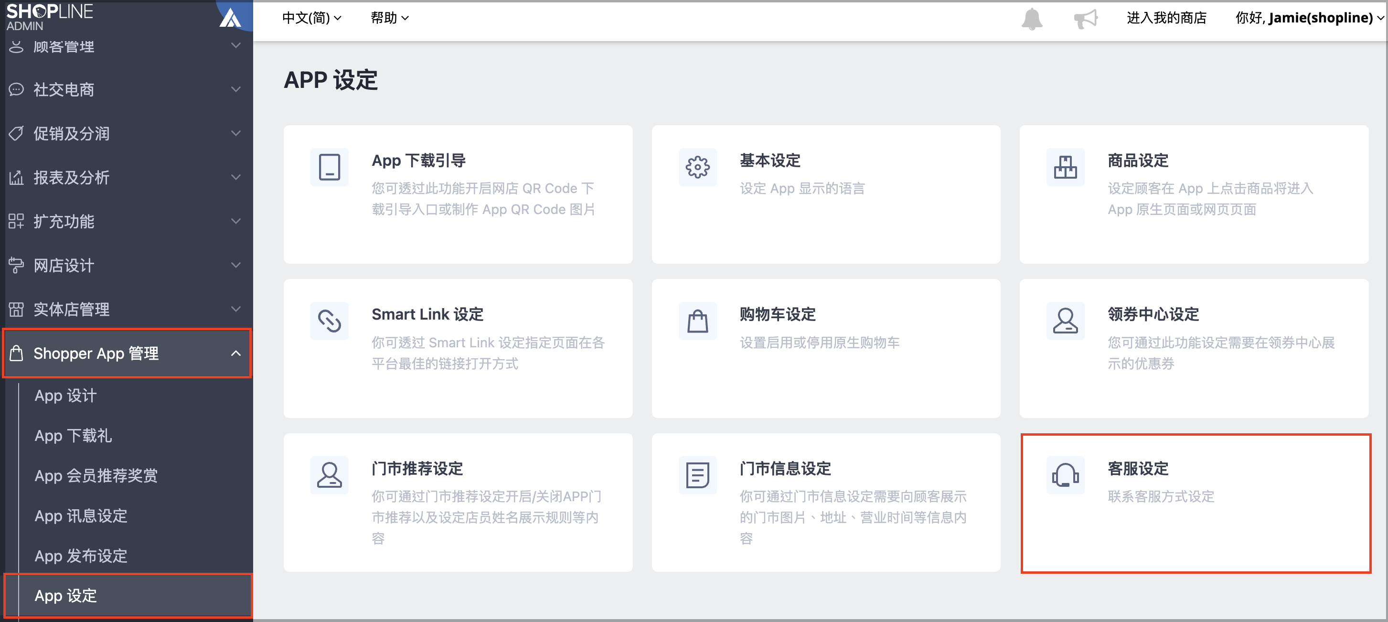Click the App 下载引导 tablet icon
The image size is (1388, 622).
pos(329,167)
